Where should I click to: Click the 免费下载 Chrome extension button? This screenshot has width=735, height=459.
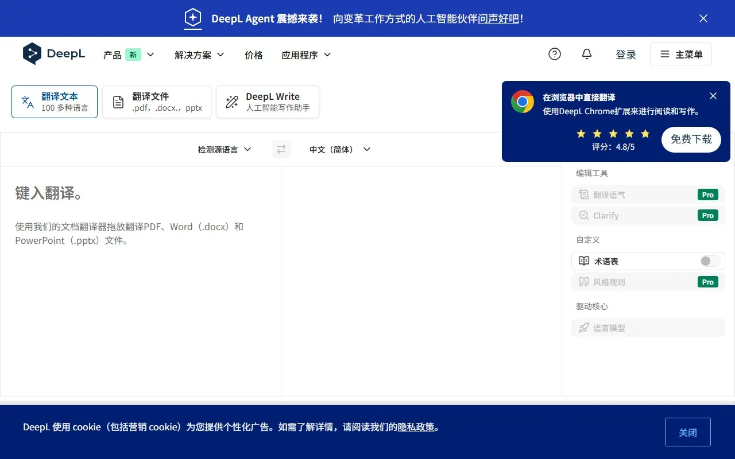(691, 139)
